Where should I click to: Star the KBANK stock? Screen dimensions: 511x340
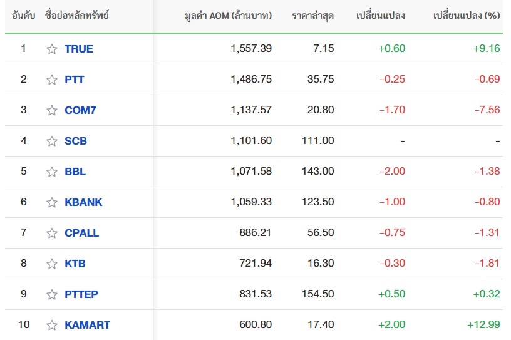pos(52,202)
